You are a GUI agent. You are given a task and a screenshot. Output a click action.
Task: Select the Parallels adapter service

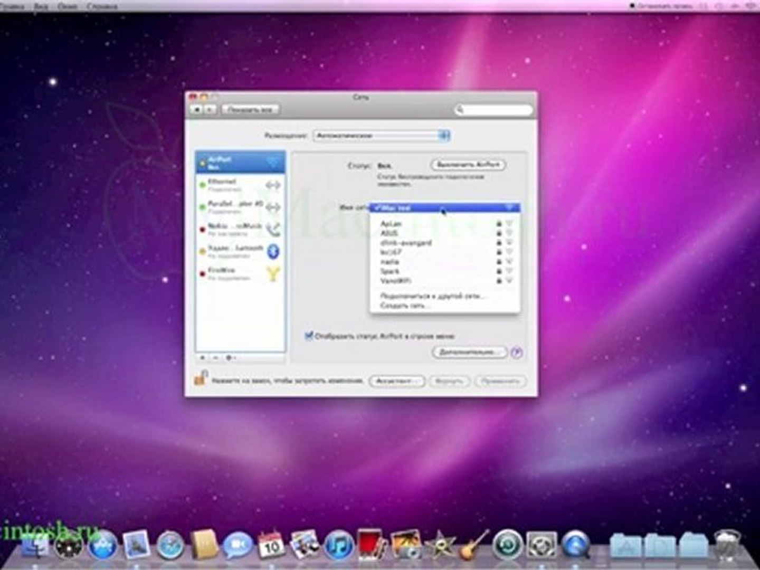click(x=241, y=207)
